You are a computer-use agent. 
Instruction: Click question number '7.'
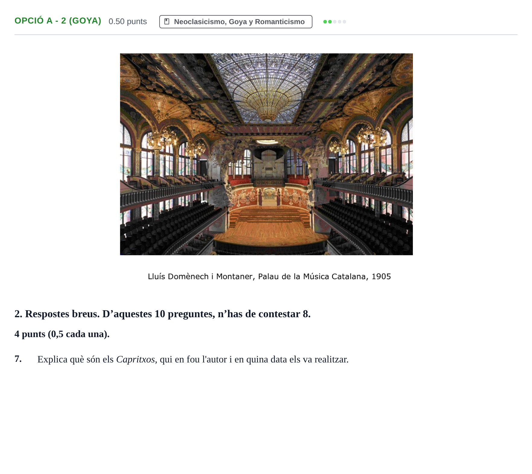pos(18,359)
